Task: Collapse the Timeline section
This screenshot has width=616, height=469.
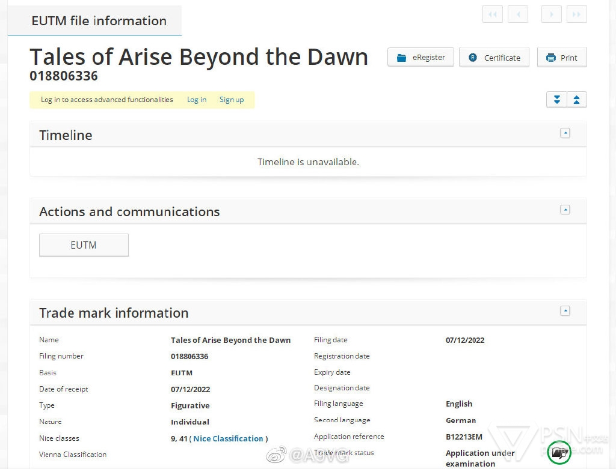Action: click(565, 133)
